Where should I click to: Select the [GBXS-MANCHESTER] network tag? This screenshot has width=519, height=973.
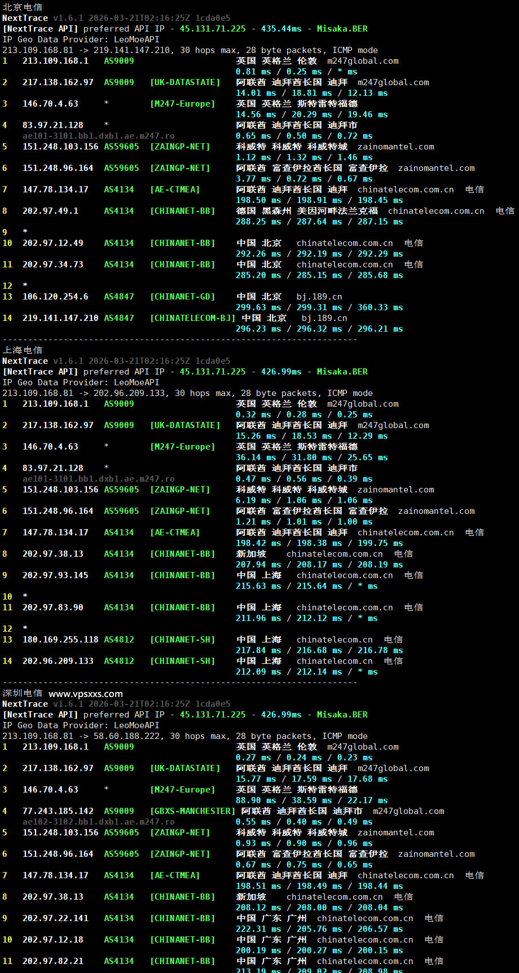pyautogui.click(x=192, y=811)
